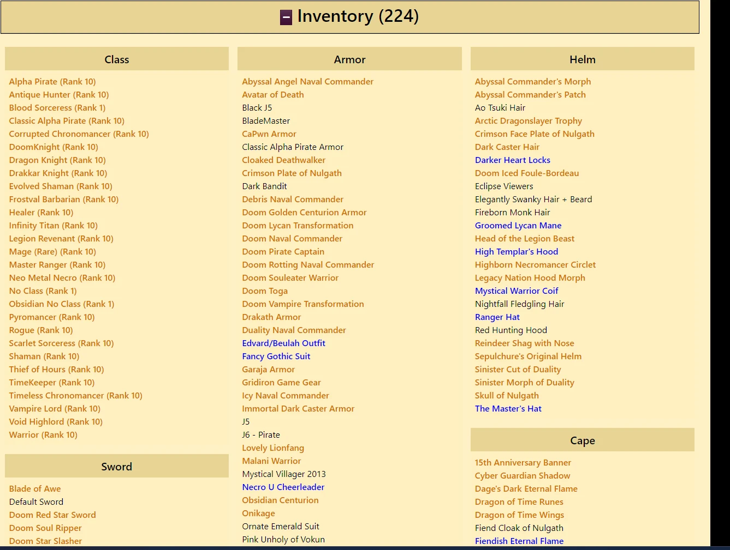Click Arctic Dragonslayer Trophy link
The height and width of the screenshot is (550, 730).
[x=529, y=121]
